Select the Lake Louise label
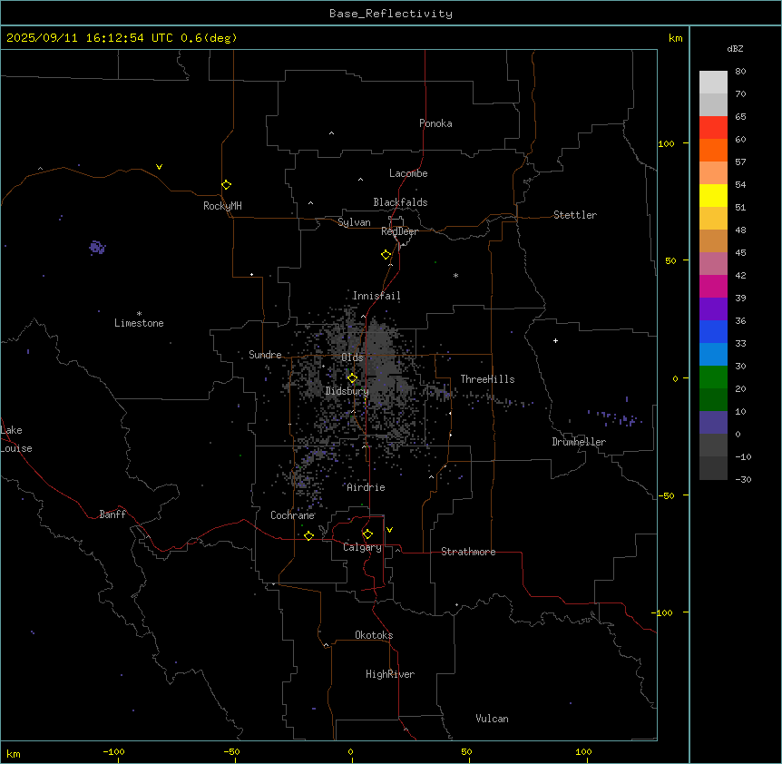Image resolution: width=782 pixels, height=764 pixels. pos(15,439)
